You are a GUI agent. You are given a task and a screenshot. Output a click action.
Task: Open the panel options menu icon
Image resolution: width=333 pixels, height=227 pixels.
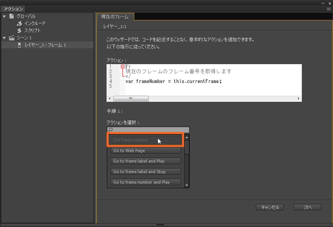(x=328, y=9)
